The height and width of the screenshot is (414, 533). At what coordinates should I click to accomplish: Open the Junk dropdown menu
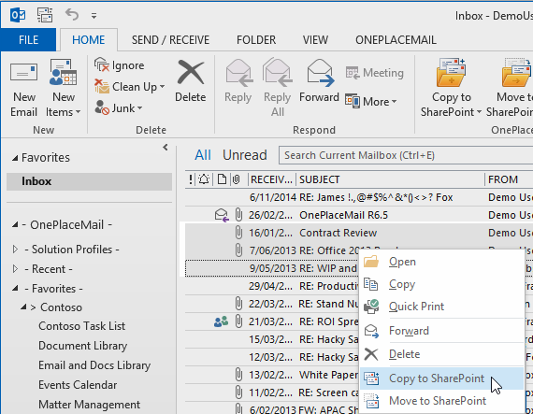[119, 108]
